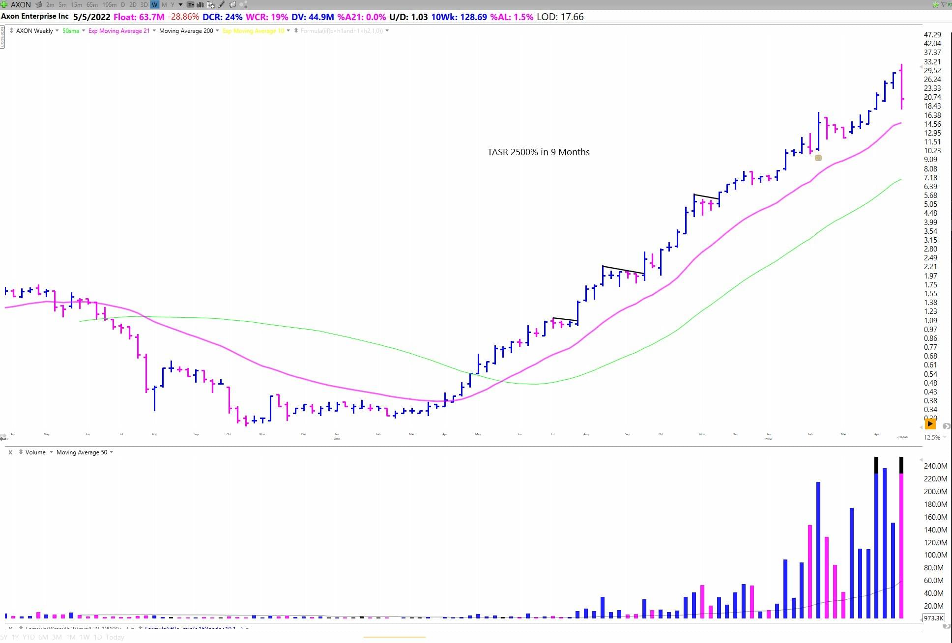Open the Moving Average 50 volume dropdown
The height and width of the screenshot is (643, 952).
(x=112, y=452)
